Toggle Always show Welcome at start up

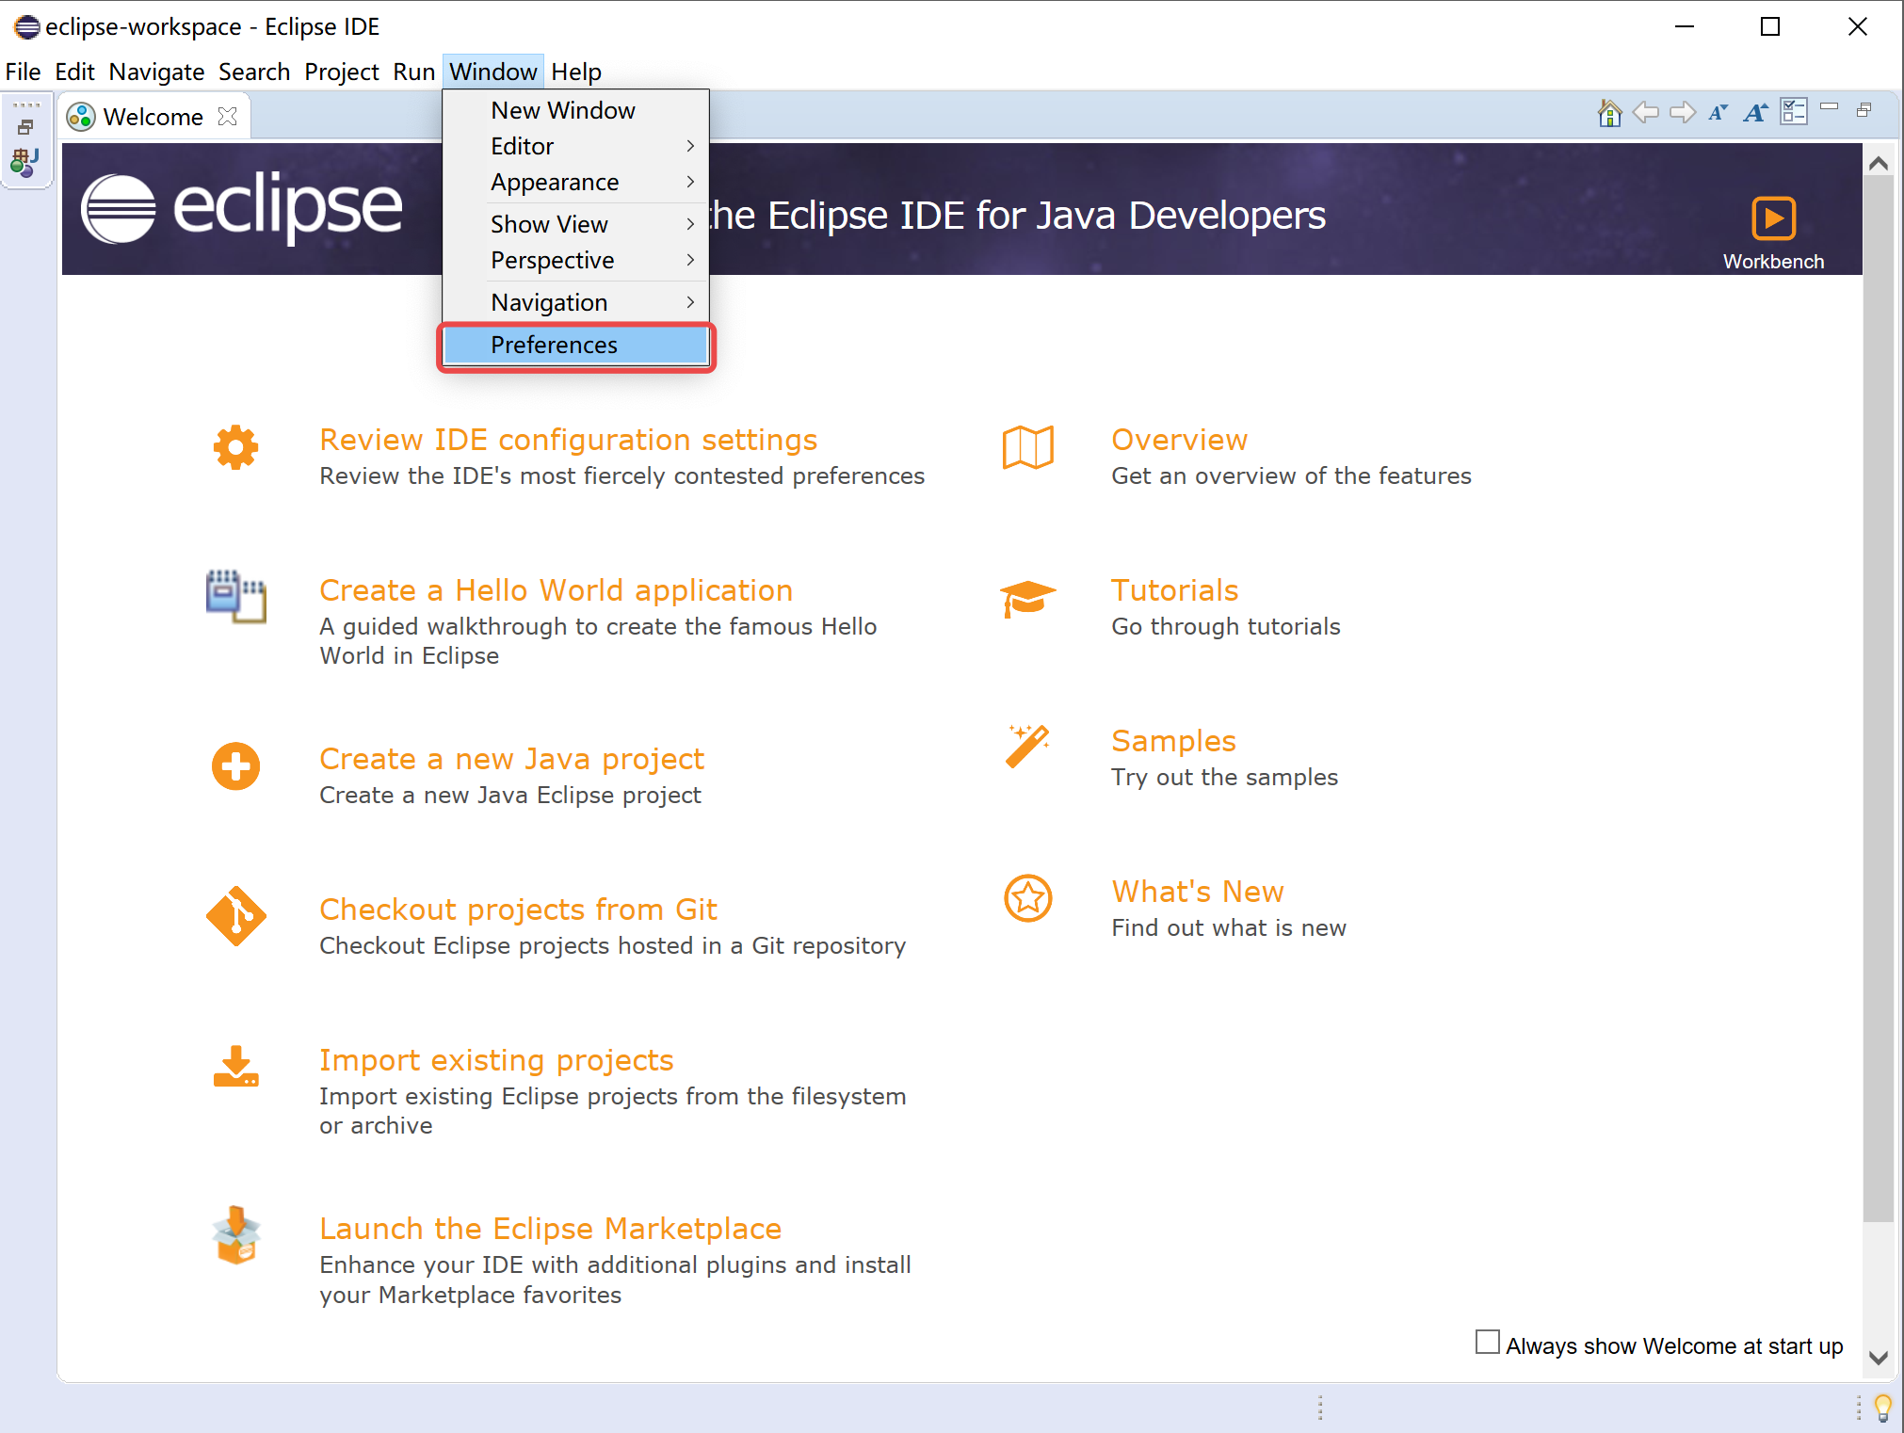coord(1487,1343)
